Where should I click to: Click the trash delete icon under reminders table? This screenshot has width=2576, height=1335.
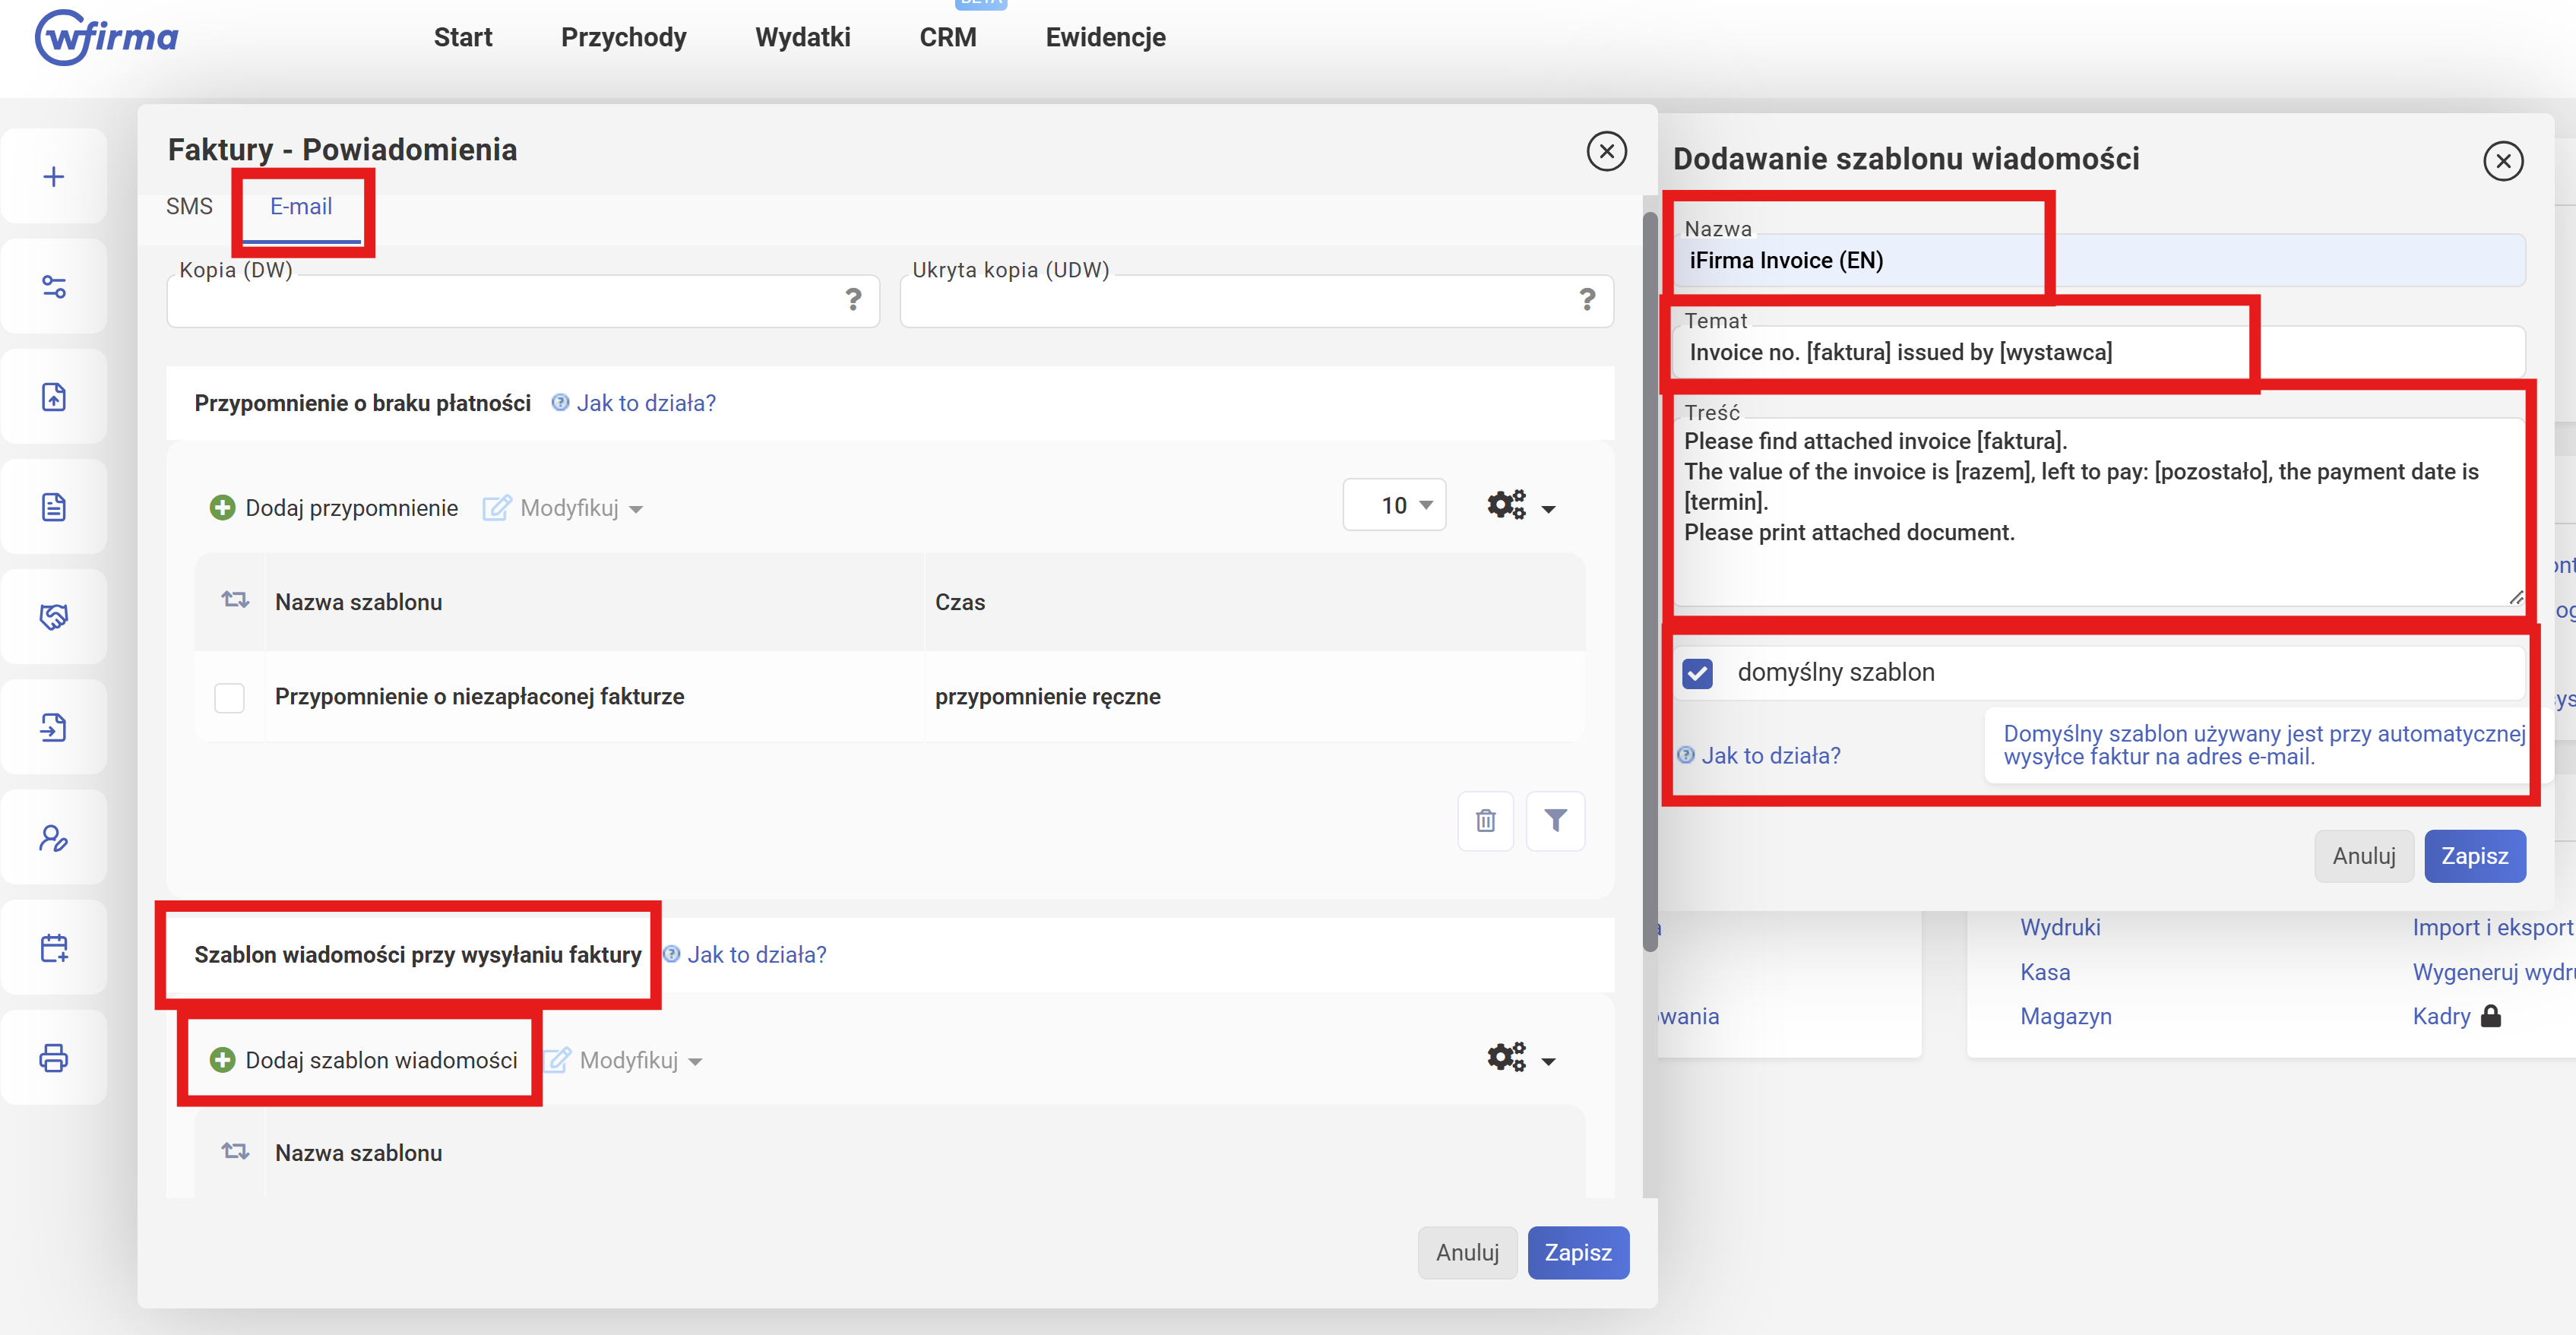click(x=1485, y=821)
